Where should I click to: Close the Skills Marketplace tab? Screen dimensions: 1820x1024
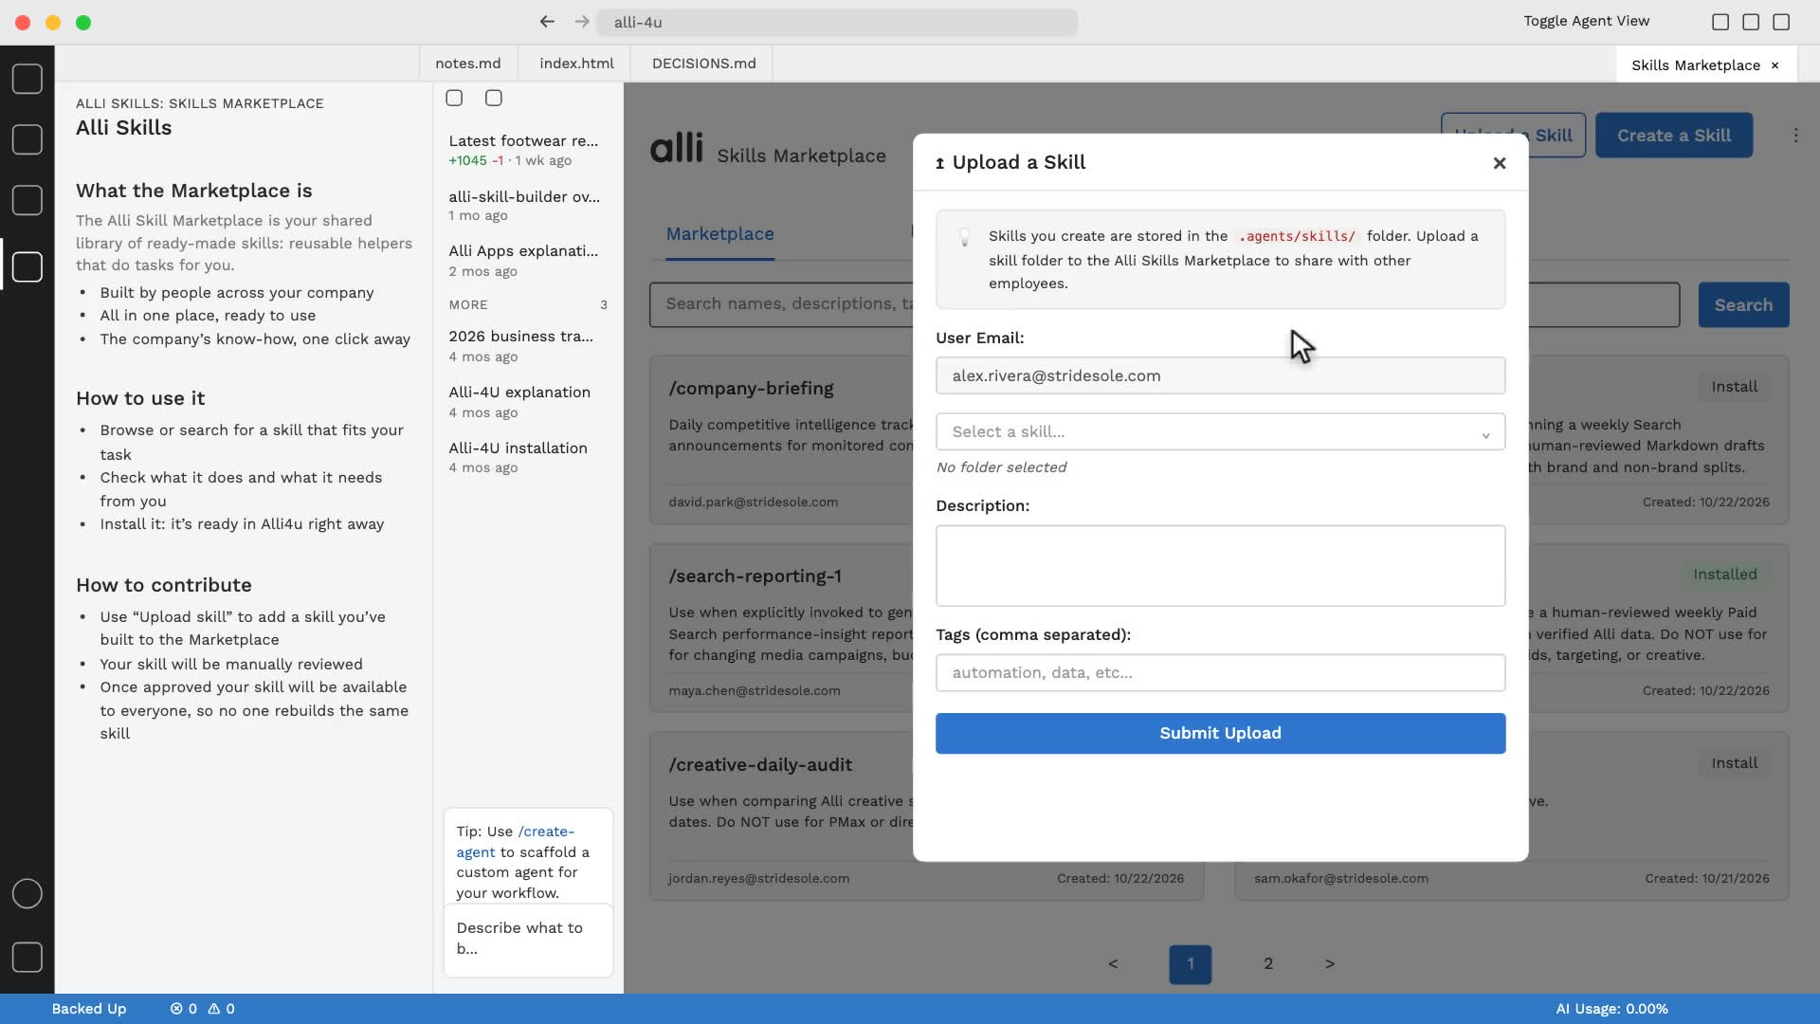tap(1774, 65)
